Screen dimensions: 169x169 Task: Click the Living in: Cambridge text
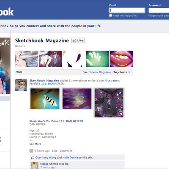(x=43, y=137)
